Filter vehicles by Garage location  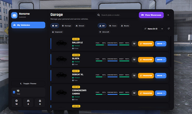(67, 26)
